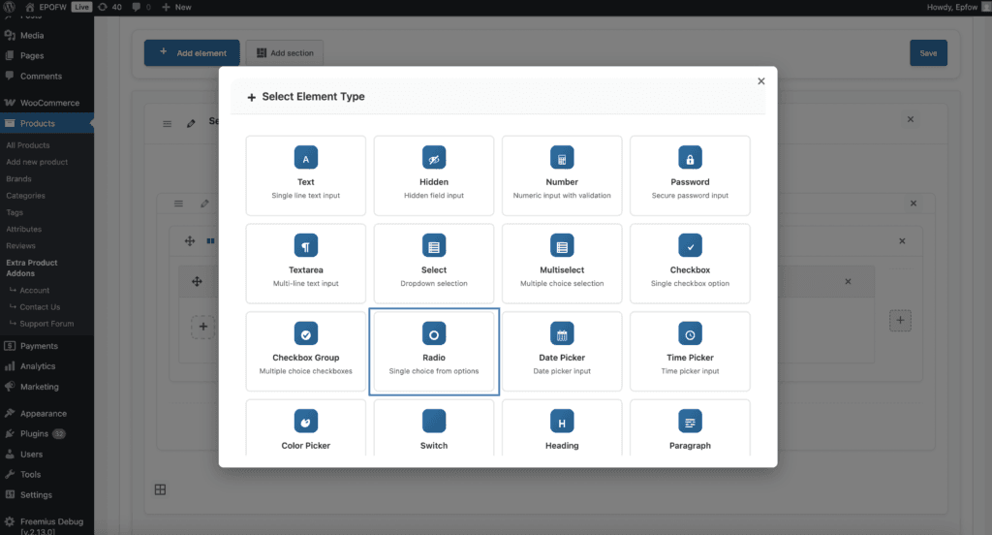The height and width of the screenshot is (535, 992).
Task: Choose the Select dropdown element type
Action: (x=434, y=263)
